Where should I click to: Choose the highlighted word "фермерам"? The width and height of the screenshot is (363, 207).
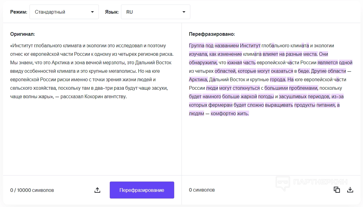[x=220, y=105]
